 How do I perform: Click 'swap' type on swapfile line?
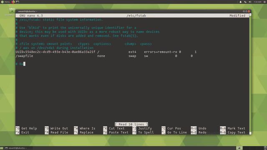point(132,56)
